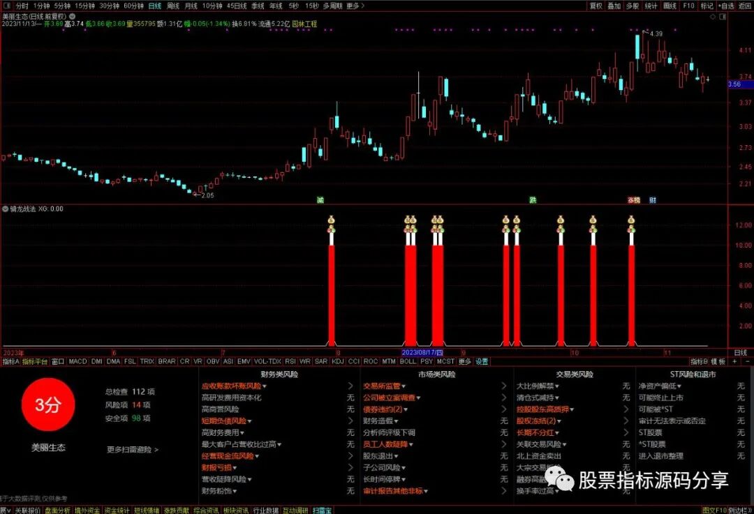Select the 周线 weekly period
Image resolution: width=754 pixels, height=514 pixels.
coord(173,6)
